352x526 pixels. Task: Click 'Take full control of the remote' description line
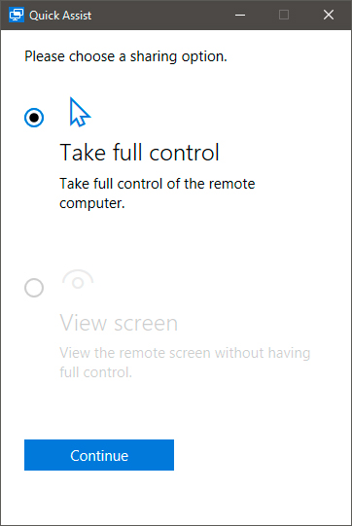pyautogui.click(x=158, y=184)
